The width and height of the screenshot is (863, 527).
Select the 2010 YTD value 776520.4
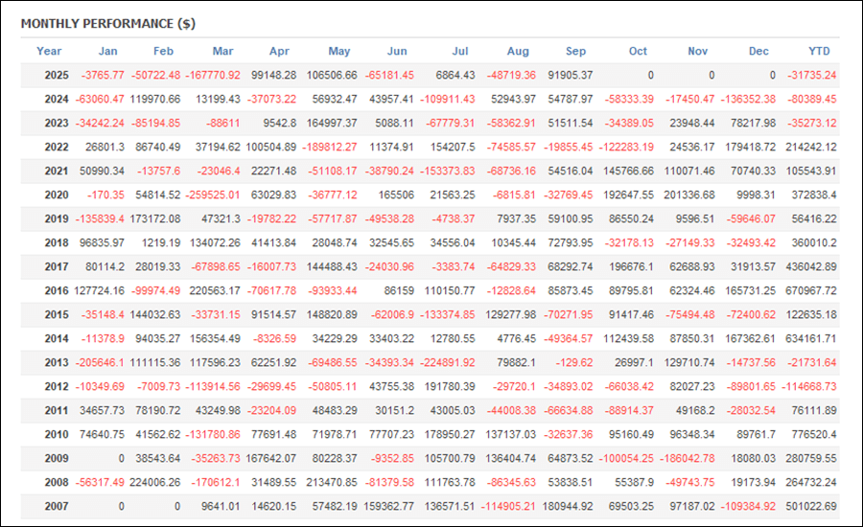[x=811, y=434]
